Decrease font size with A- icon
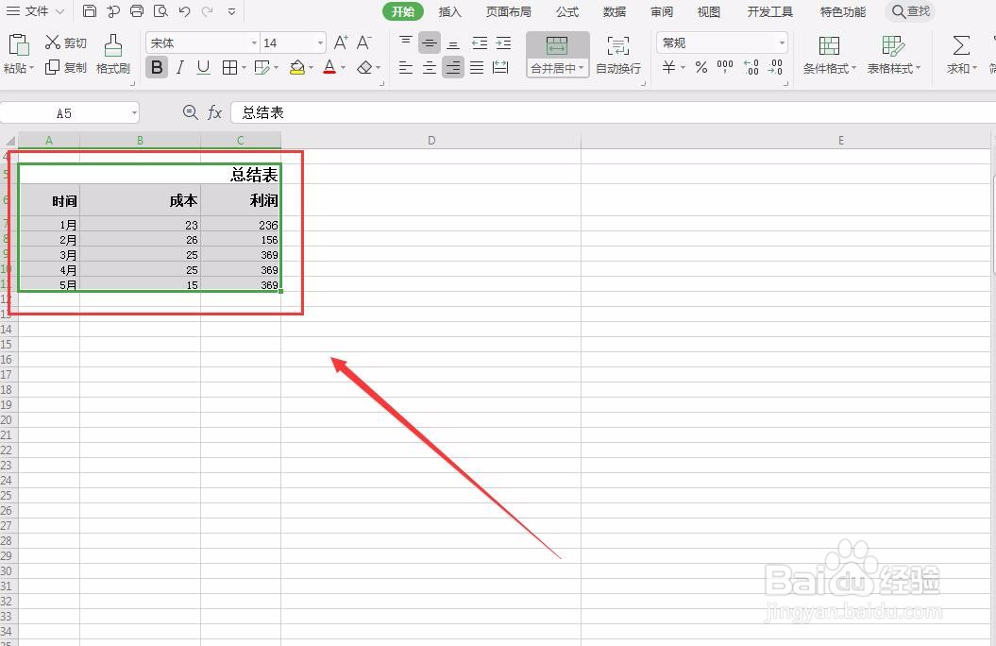This screenshot has width=996, height=646. (364, 42)
